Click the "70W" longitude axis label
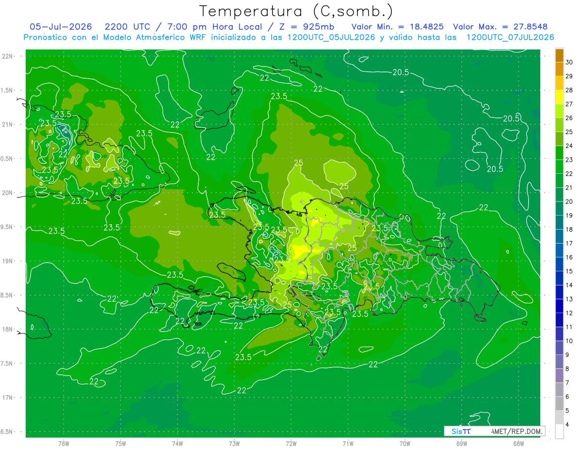This screenshot has width=582, height=450. click(405, 443)
